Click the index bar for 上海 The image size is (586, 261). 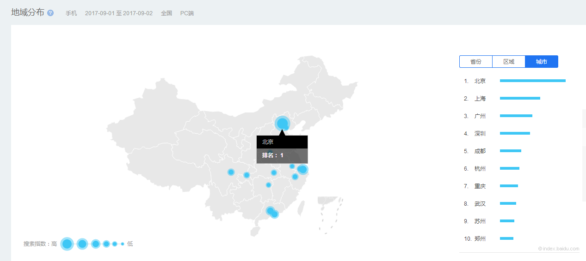(x=520, y=98)
